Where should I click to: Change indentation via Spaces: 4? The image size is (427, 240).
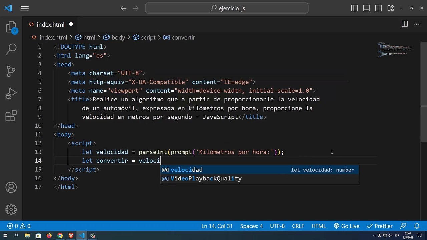[x=252, y=226]
